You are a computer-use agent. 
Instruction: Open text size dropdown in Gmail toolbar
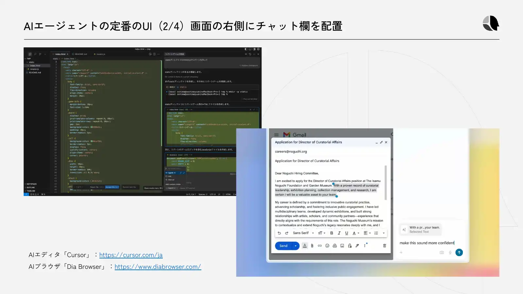click(x=322, y=233)
